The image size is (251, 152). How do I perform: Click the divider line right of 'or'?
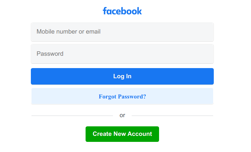click(x=172, y=116)
